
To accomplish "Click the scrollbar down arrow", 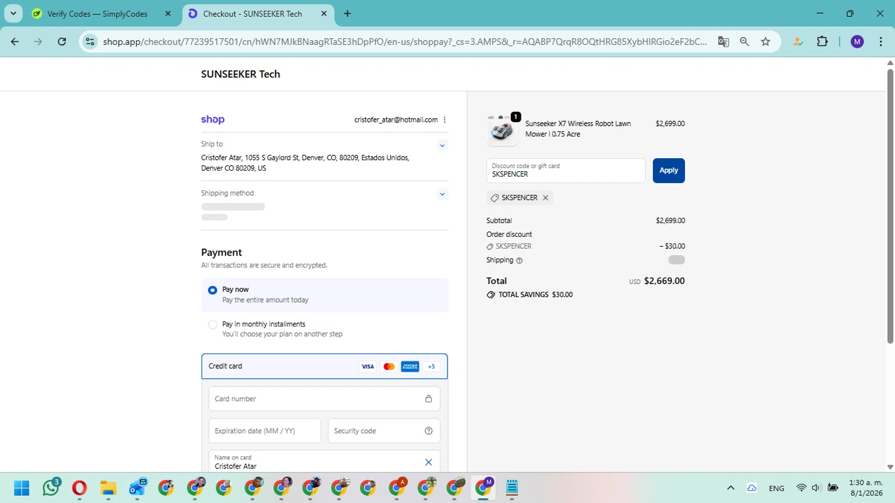I will pos(890,467).
